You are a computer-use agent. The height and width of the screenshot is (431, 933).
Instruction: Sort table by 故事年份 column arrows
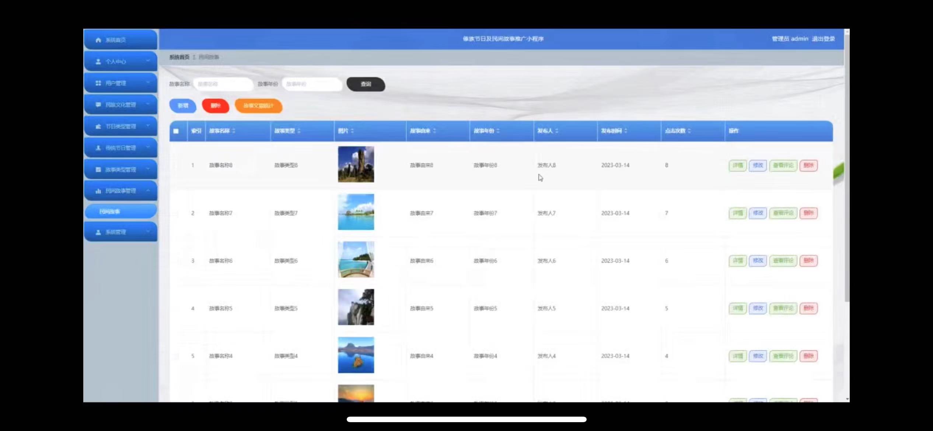(x=498, y=131)
